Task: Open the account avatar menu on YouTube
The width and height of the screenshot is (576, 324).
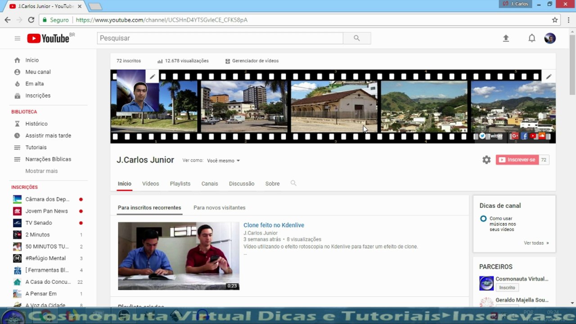Action: 550,38
